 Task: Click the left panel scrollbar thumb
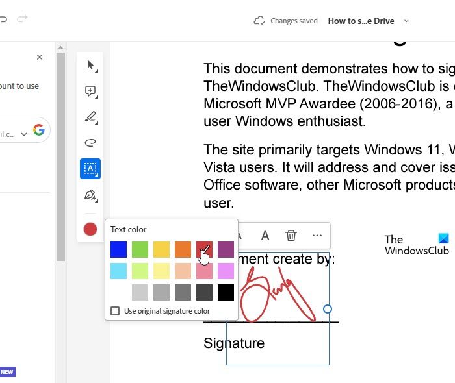point(60,156)
